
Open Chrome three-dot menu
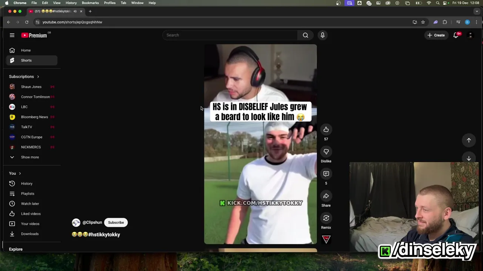(x=476, y=22)
